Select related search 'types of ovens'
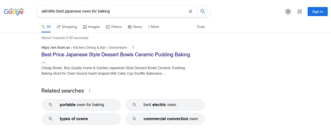331x137 pixels. tap(81, 119)
